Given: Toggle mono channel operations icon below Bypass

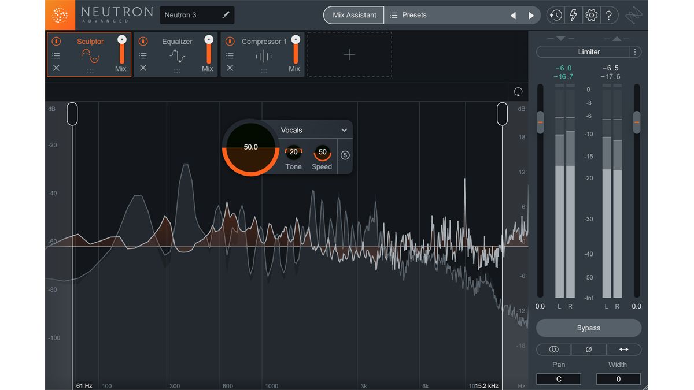Looking at the screenshot, I should pos(553,349).
